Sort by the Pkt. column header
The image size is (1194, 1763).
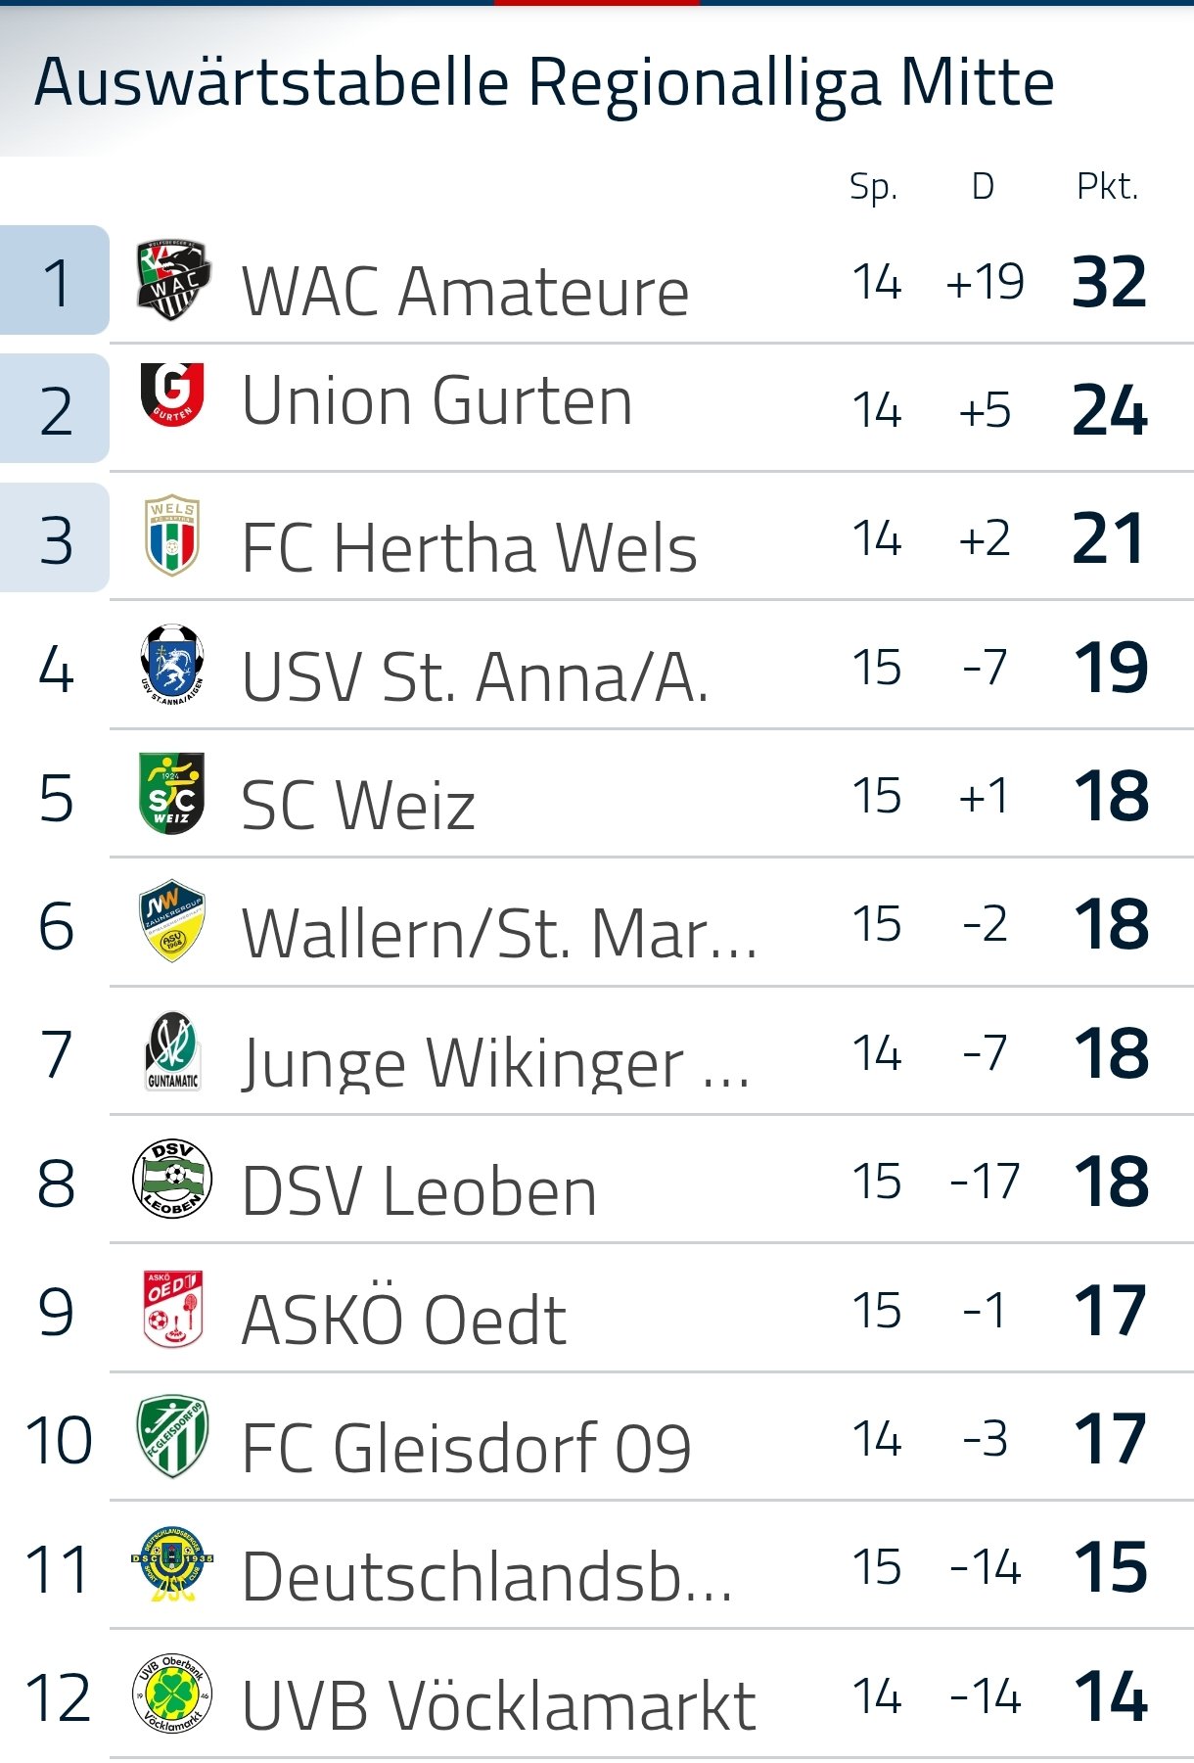pyautogui.click(x=1108, y=186)
